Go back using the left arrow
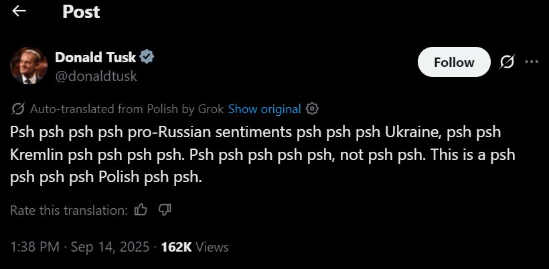This screenshot has height=269, width=549. (19, 11)
